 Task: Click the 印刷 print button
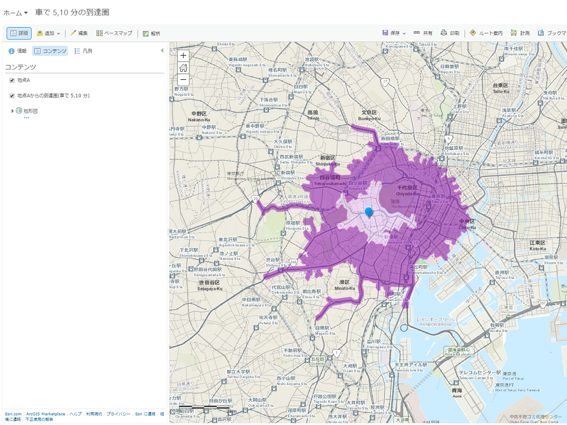tap(450, 33)
